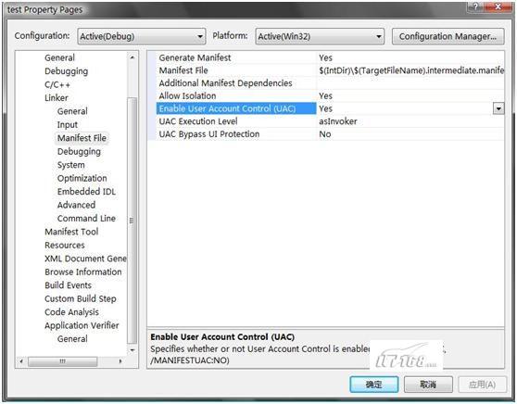Open the C/C++ property category
Image resolution: width=517 pixels, height=404 pixels.
[57, 84]
